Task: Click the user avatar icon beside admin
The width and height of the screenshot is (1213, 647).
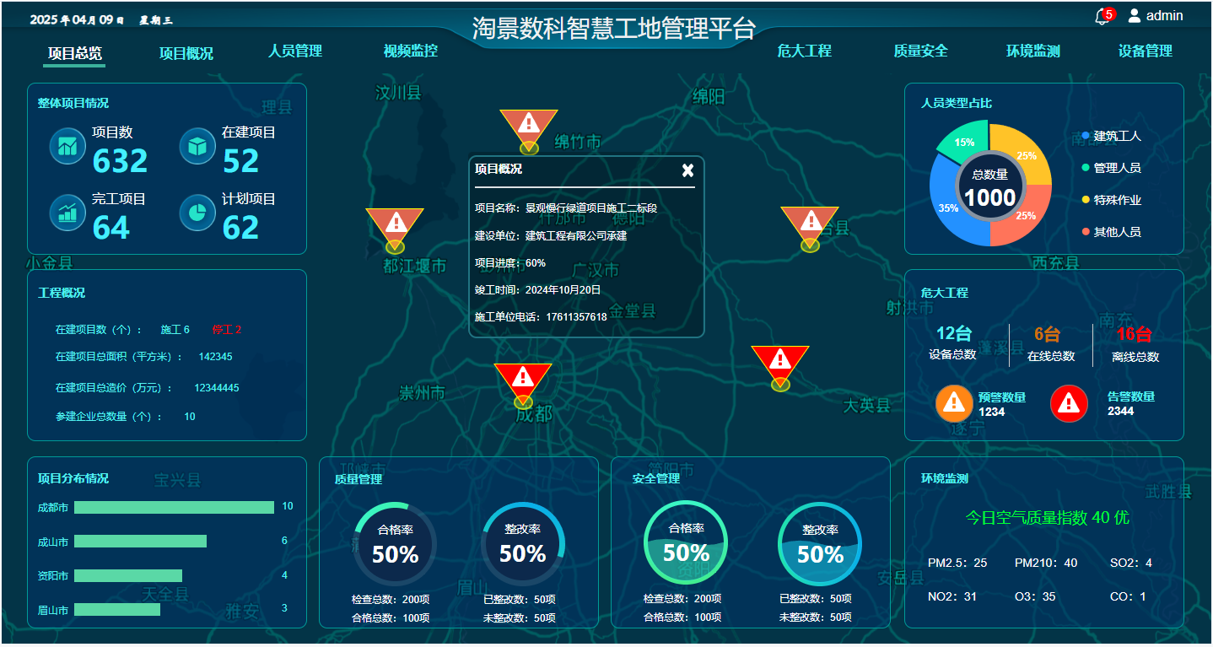Action: (1135, 15)
